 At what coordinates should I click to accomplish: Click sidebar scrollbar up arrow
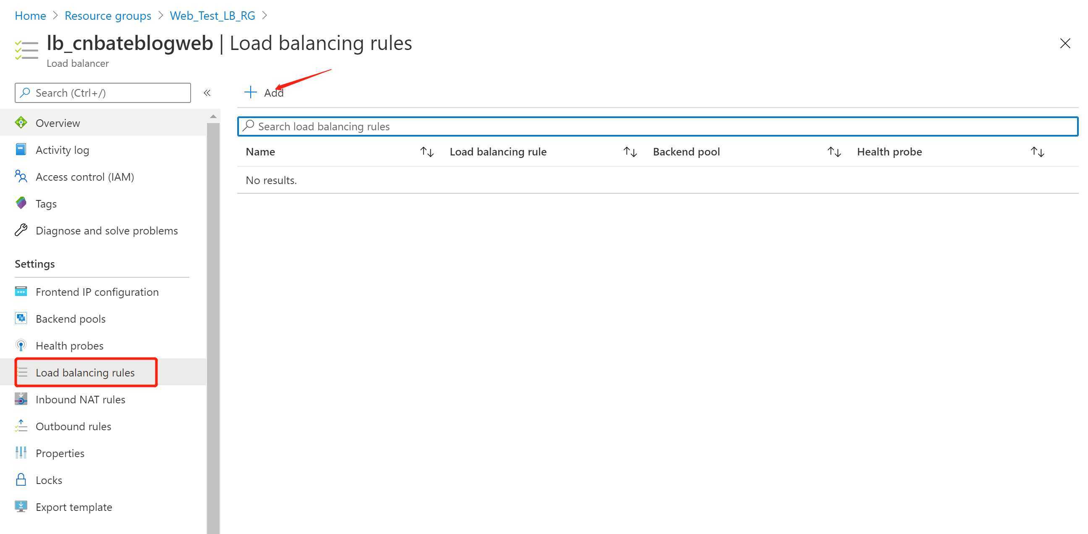tap(213, 116)
